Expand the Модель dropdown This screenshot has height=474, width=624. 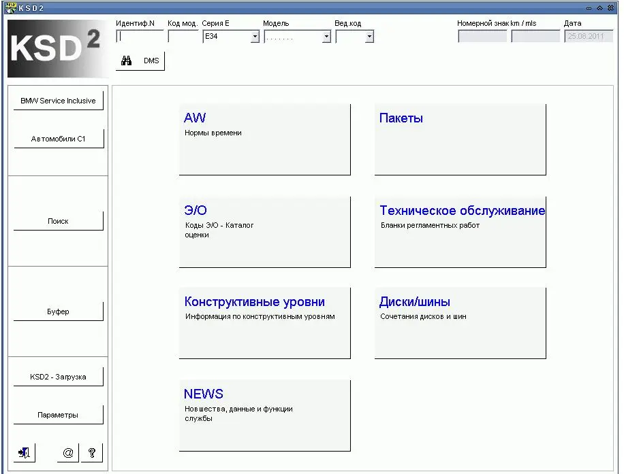pos(327,37)
